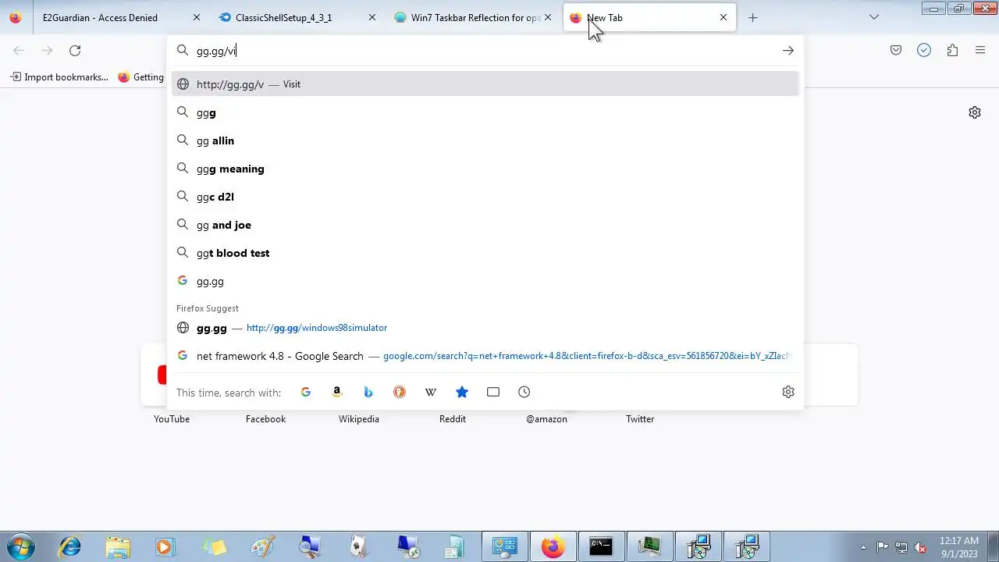Image resolution: width=999 pixels, height=562 pixels.
Task: Open the Wikipedia shortcut
Action: tap(359, 419)
